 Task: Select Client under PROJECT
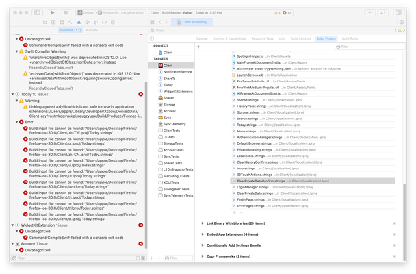coord(166,53)
